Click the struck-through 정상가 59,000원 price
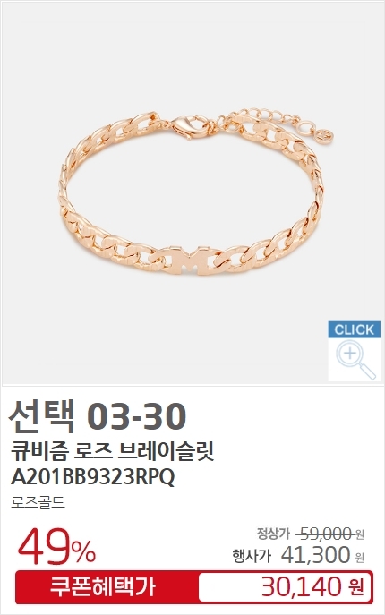Image resolution: width=385 pixels, height=615 pixels. pos(310,534)
